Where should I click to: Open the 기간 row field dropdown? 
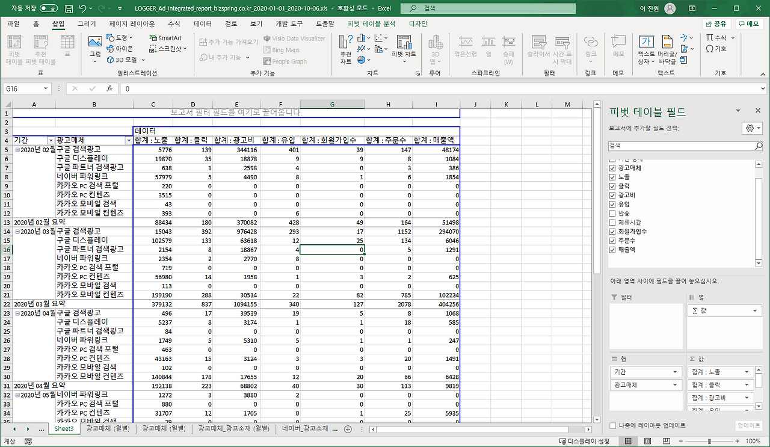pos(676,372)
